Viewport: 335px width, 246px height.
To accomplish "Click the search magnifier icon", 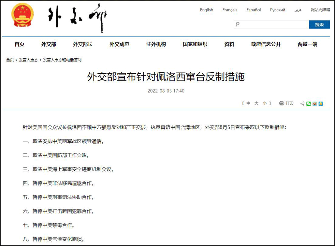I will (x=238, y=25).
